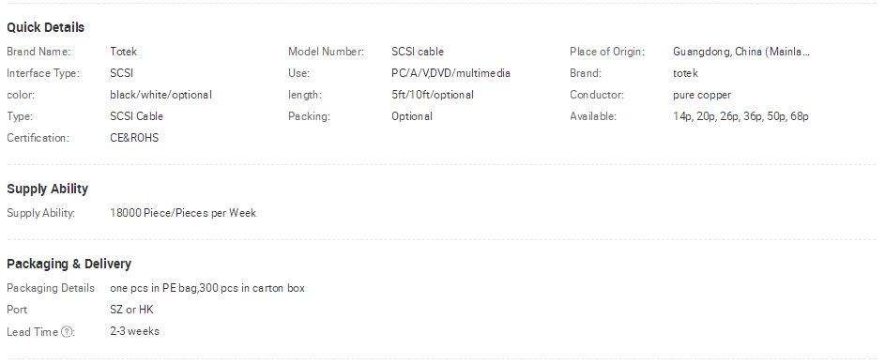Click the available pin counts 14p, 20p list
The image size is (885, 364).
coord(740,117)
